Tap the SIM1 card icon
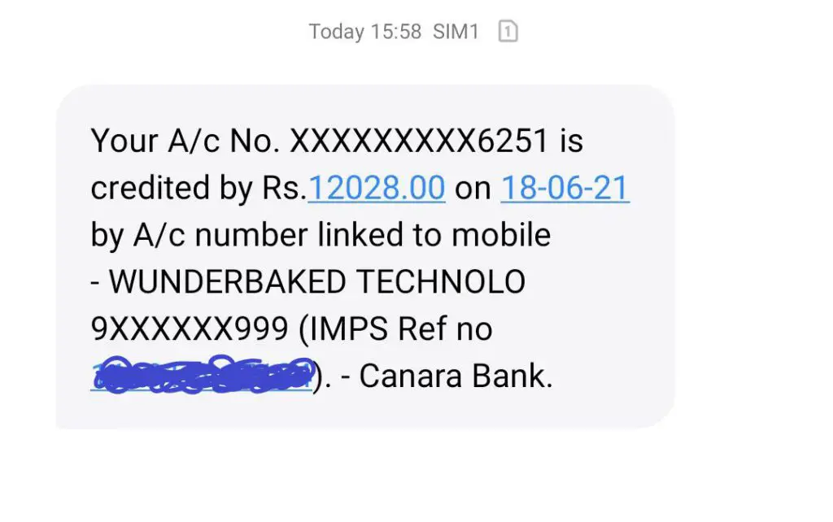 (x=508, y=32)
